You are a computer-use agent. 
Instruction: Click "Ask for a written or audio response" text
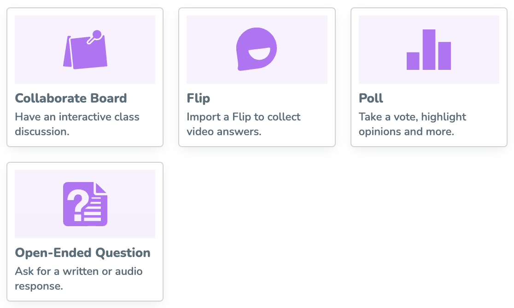pyautogui.click(x=79, y=279)
